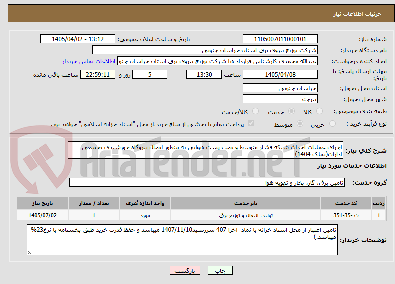The image size is (395, 284).
Task: Click the delivery province field خراسان جنوبی
Action: pos(280,88)
